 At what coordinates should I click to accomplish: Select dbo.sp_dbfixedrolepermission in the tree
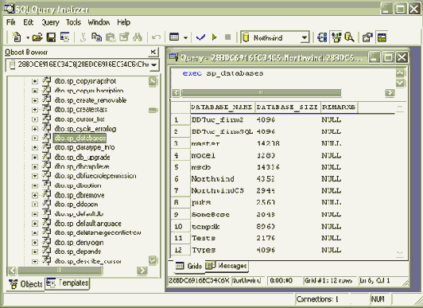pos(95,176)
